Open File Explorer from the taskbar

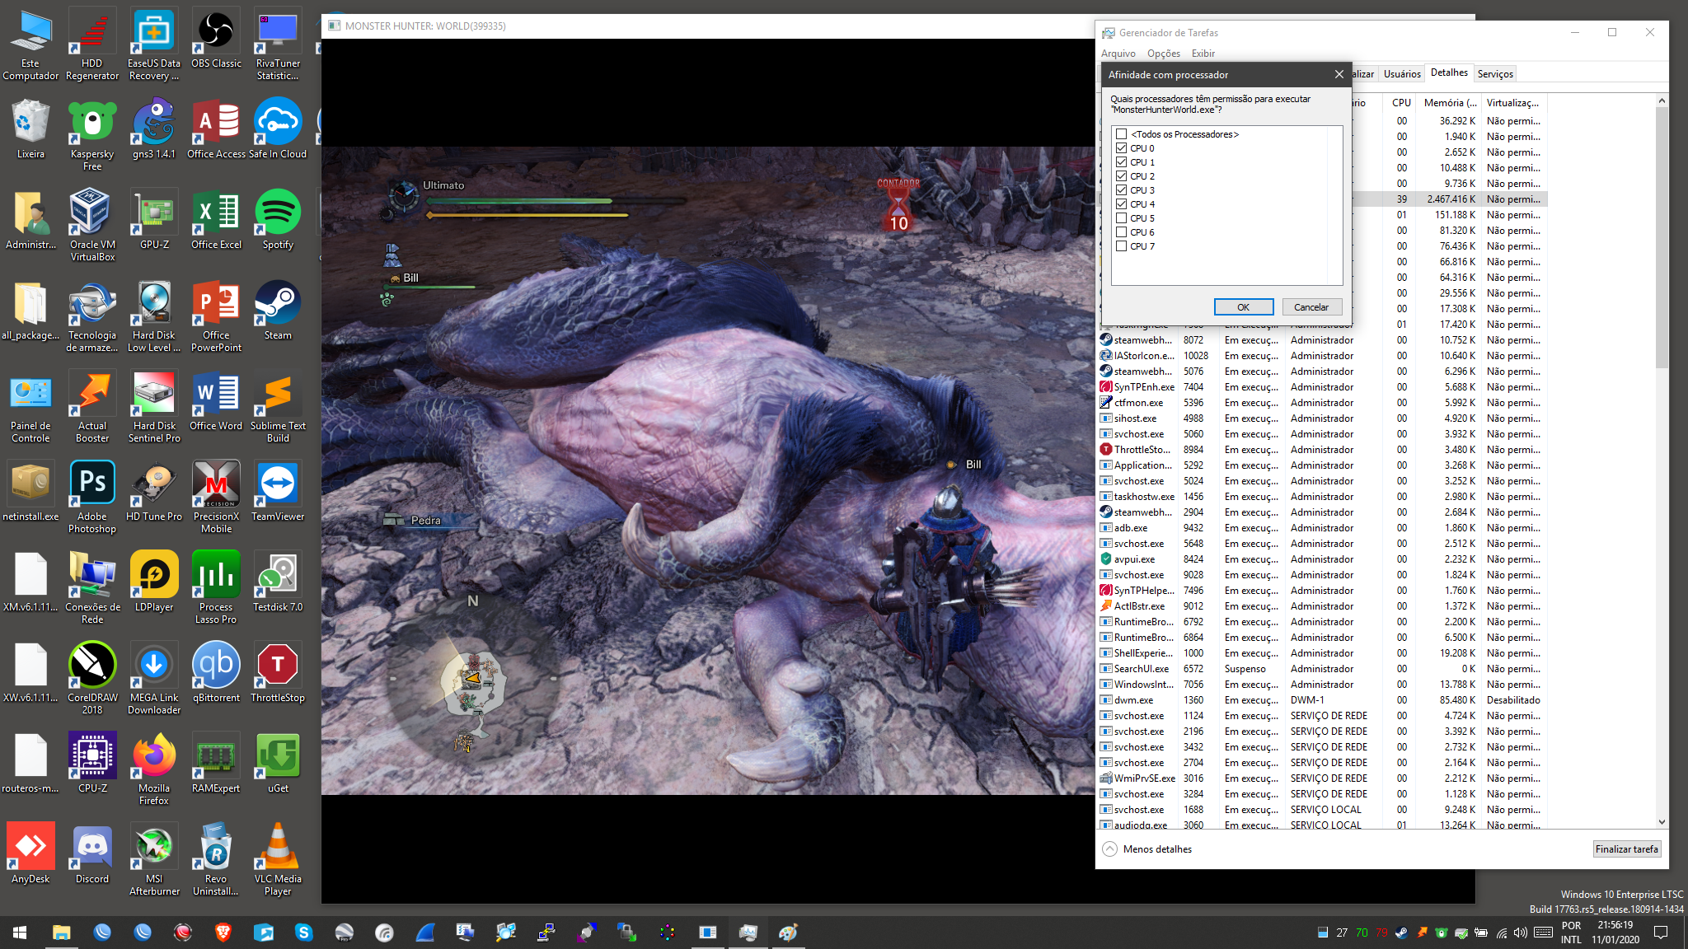tap(62, 933)
